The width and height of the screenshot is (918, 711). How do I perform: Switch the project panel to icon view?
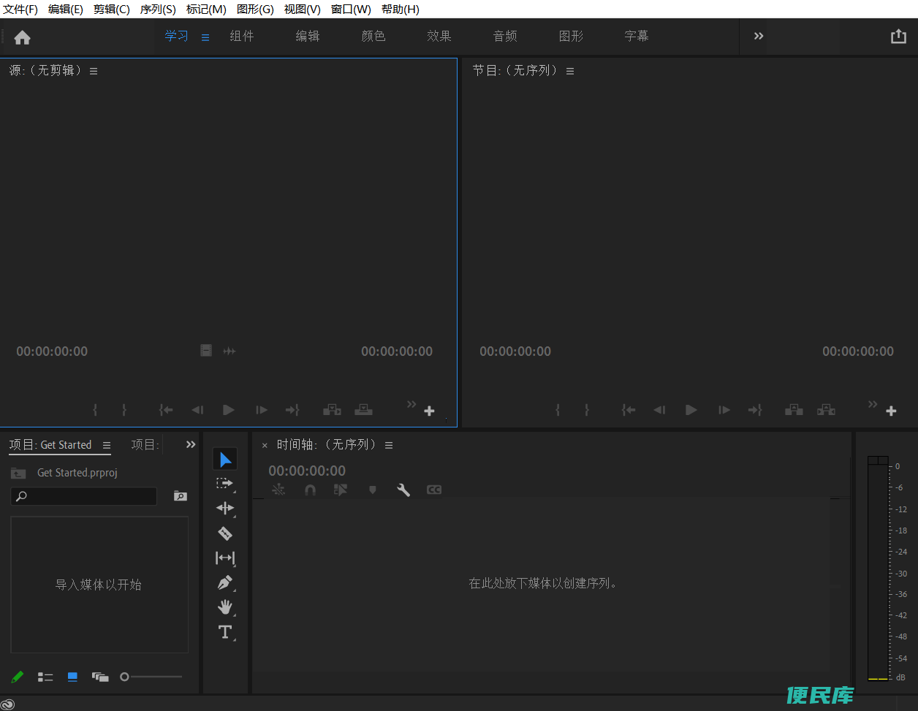point(72,677)
